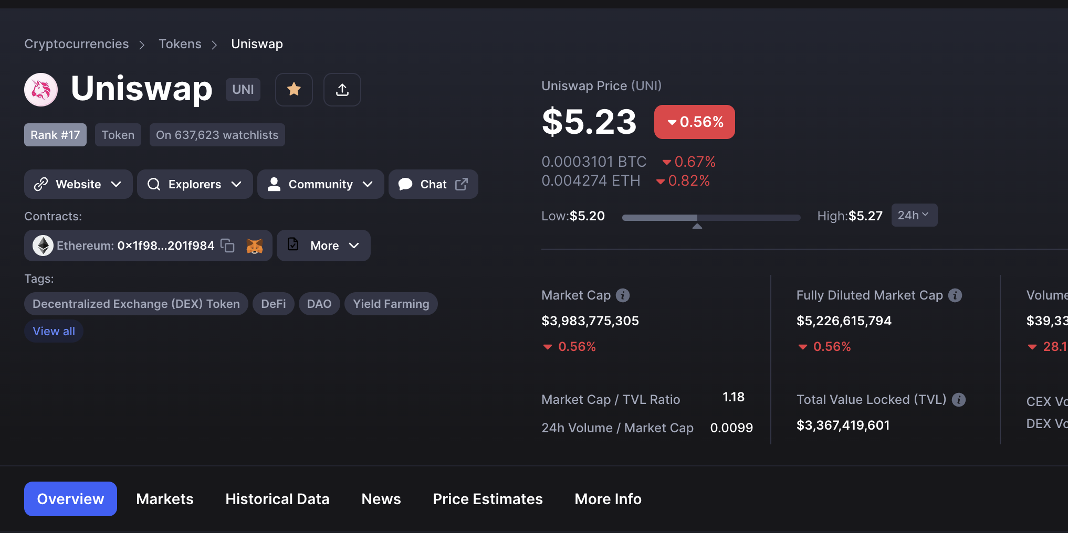
Task: Click the red 0.56% price change badge
Action: click(695, 122)
